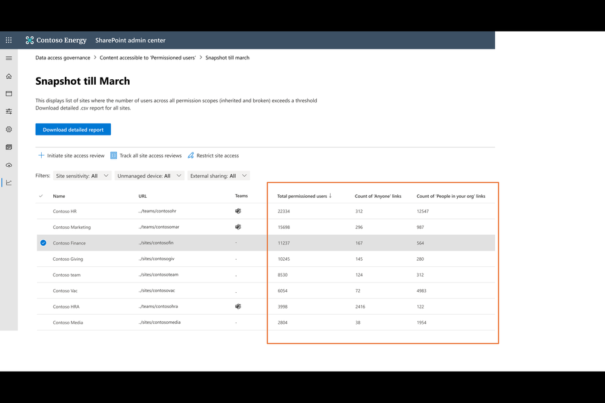Screen dimensions: 605x403
Task: Toggle the select-all checkmark in table header
Action: tap(41, 196)
